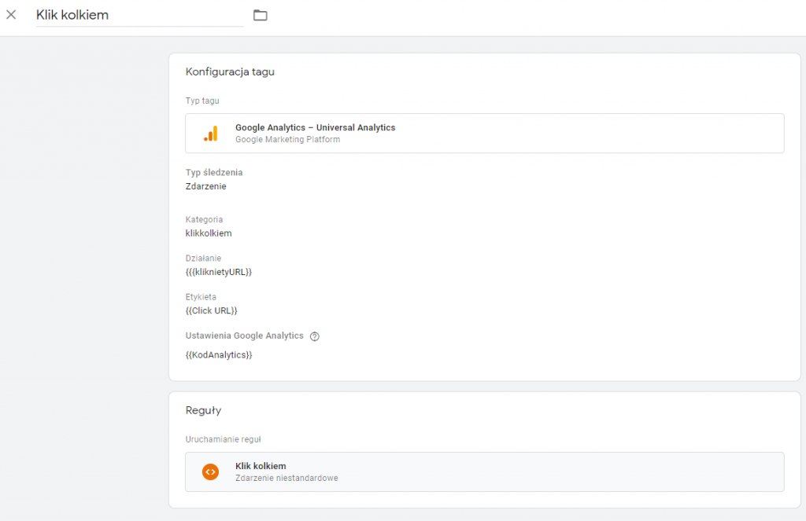Open the Zdarzenie tracking type selector

[x=205, y=186]
